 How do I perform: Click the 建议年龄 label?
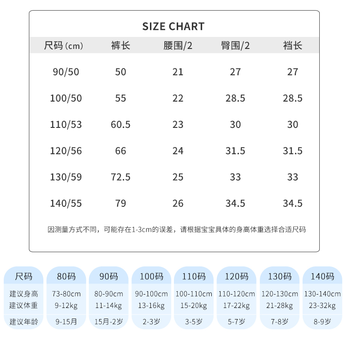(x=24, y=322)
